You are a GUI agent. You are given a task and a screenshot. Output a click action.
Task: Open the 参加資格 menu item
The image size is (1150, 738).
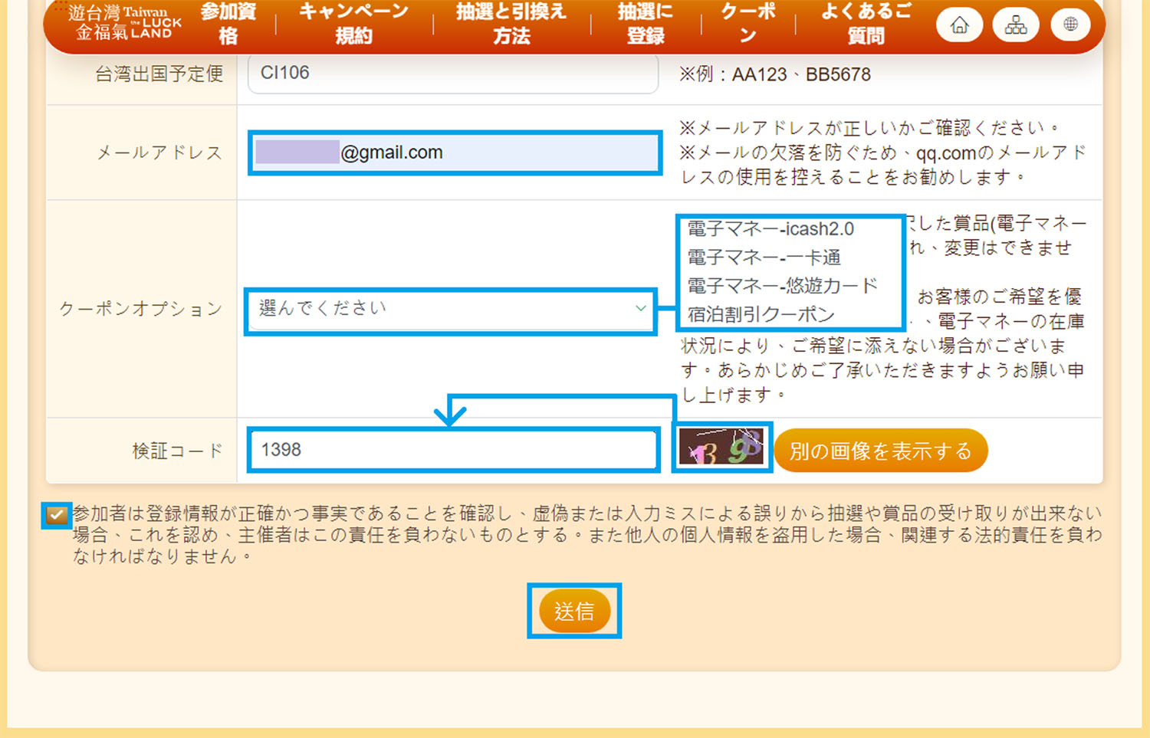228,24
